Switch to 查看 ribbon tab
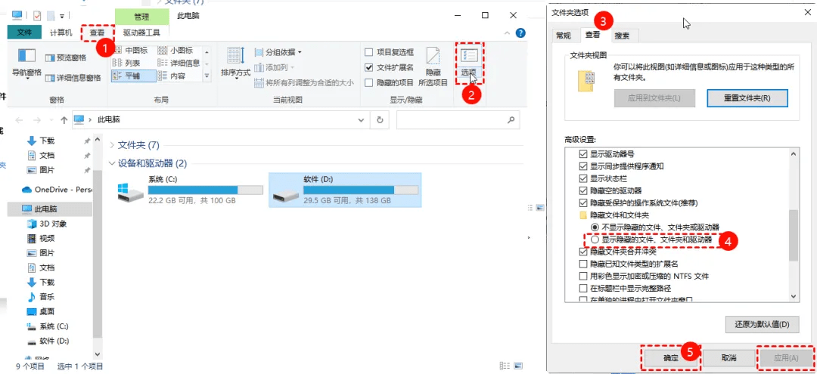817x374 pixels. (97, 32)
